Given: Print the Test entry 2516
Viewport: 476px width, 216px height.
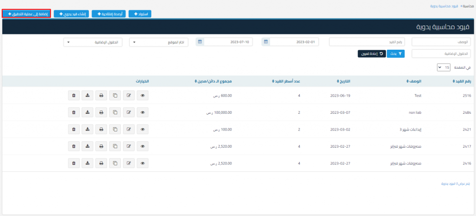Looking at the screenshot, I should tap(101, 96).
